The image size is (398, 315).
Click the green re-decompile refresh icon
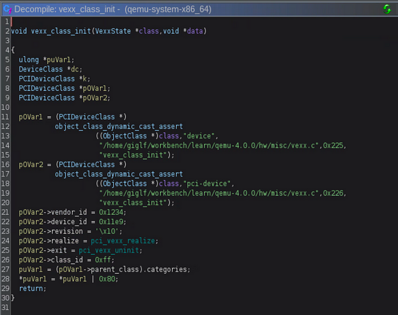coord(387,9)
